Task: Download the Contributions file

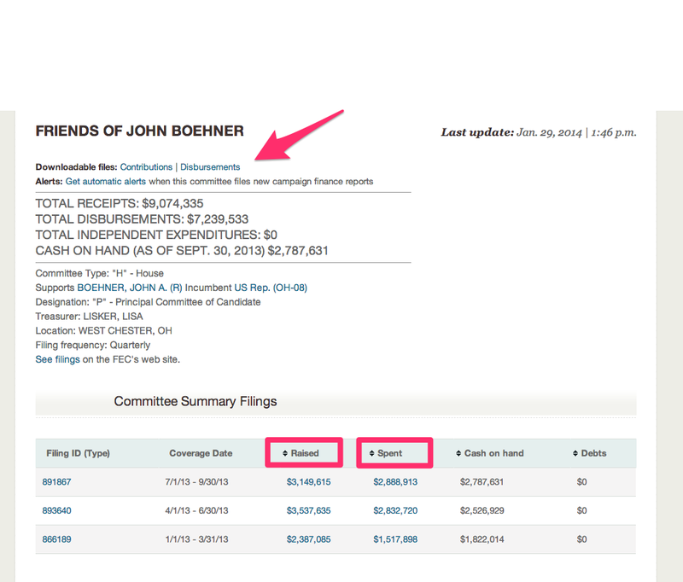Action: click(x=146, y=167)
